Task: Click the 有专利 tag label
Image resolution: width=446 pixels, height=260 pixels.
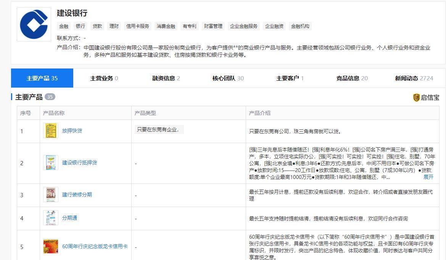Action: [x=189, y=26]
